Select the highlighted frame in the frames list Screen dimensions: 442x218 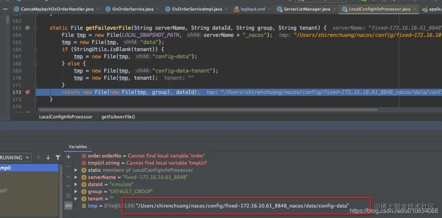pyautogui.click(x=29, y=168)
